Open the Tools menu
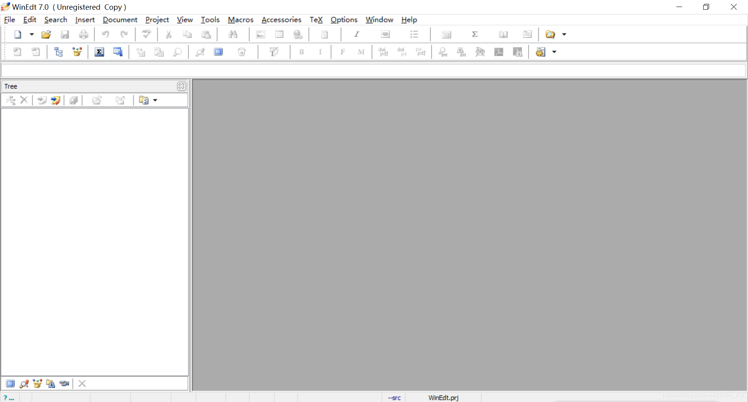Image resolution: width=748 pixels, height=402 pixels. click(210, 20)
